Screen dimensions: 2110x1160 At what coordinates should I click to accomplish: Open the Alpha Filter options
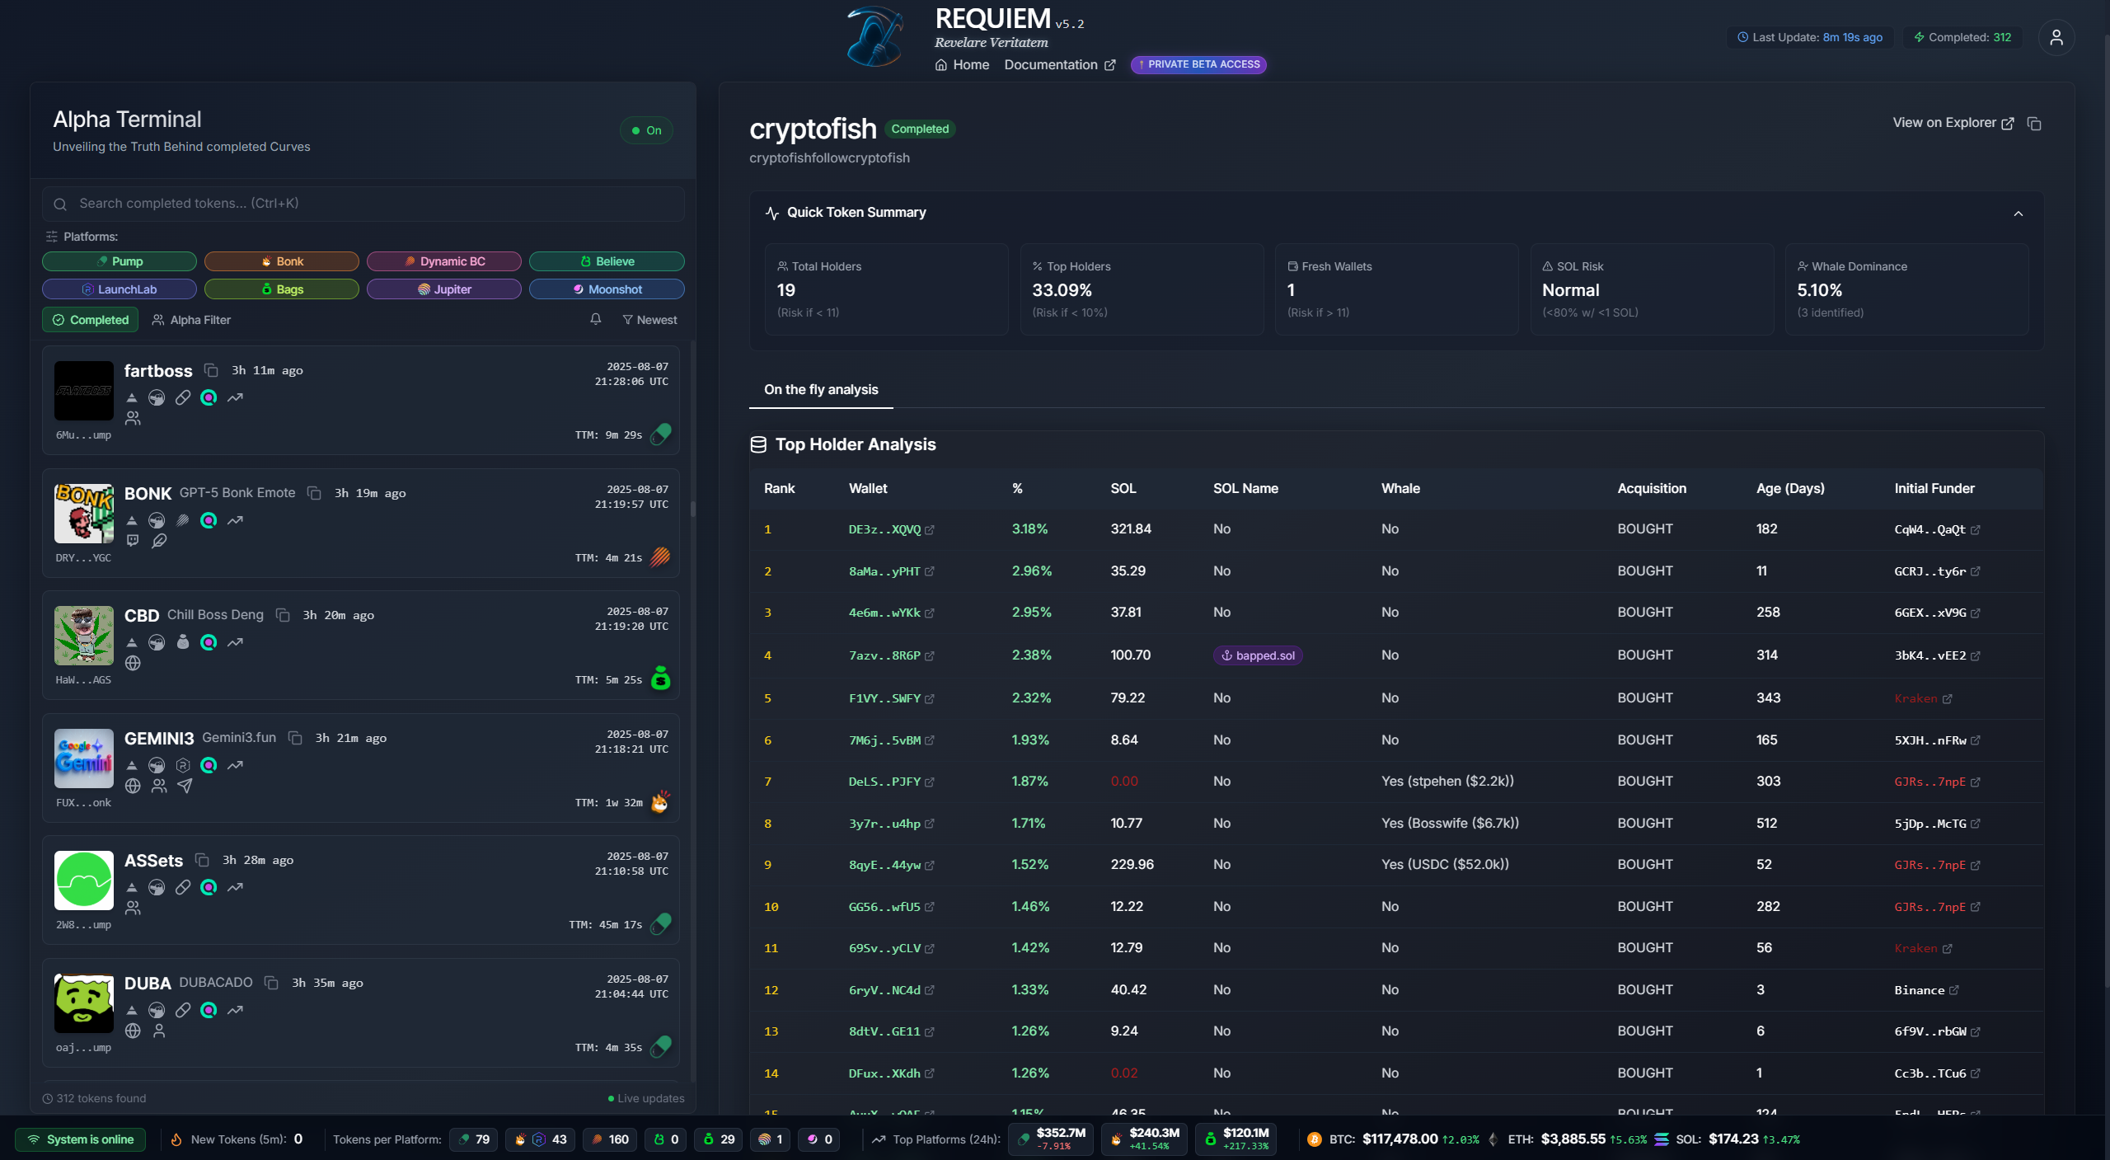tap(191, 320)
